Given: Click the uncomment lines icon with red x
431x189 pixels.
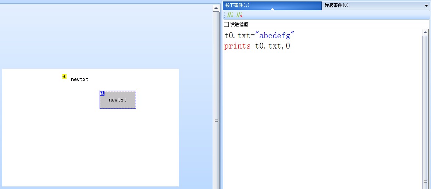Looking at the screenshot, I should (239, 15).
